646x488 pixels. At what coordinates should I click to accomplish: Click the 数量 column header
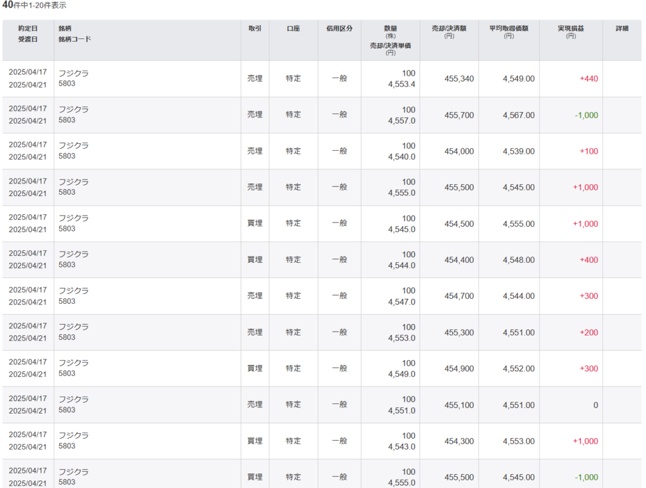tap(391, 28)
